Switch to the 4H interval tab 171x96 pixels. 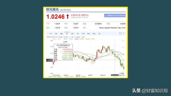pos(99,34)
